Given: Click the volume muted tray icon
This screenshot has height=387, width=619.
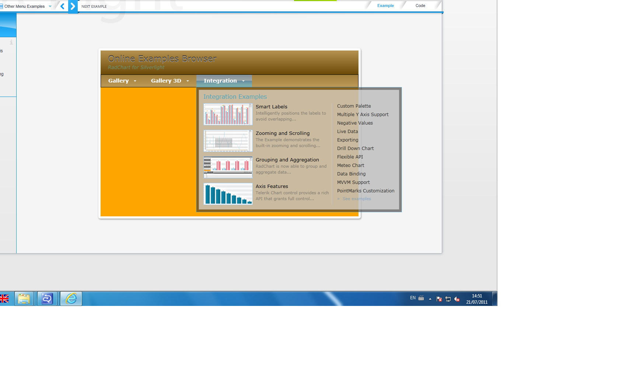Looking at the screenshot, I should [x=457, y=299].
